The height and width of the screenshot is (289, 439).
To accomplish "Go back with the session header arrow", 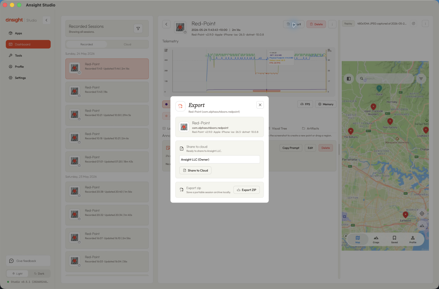I will (166, 24).
